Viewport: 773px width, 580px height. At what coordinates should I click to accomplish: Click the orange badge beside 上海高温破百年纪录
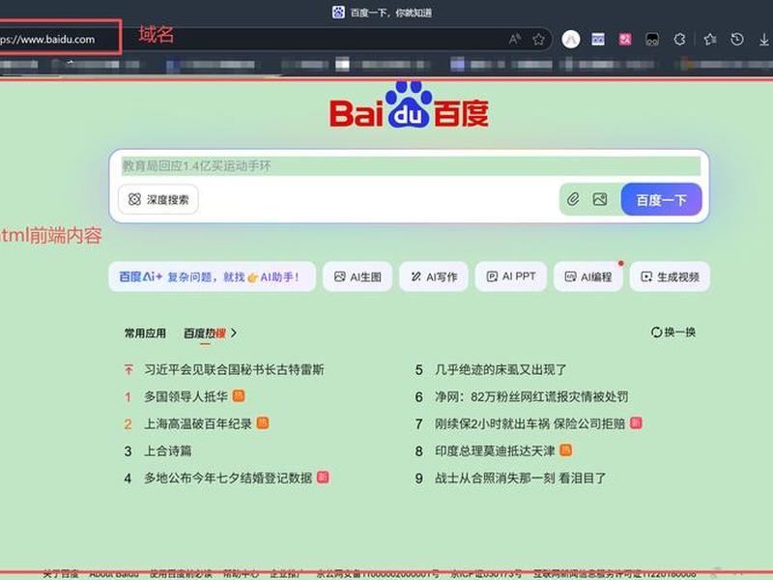coord(263,422)
